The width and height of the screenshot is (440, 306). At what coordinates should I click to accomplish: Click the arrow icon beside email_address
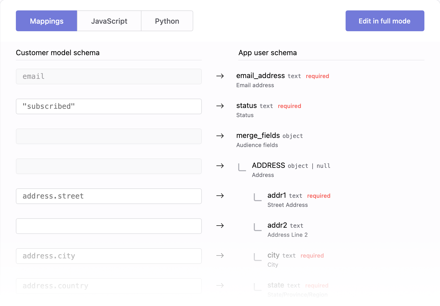pyautogui.click(x=220, y=76)
